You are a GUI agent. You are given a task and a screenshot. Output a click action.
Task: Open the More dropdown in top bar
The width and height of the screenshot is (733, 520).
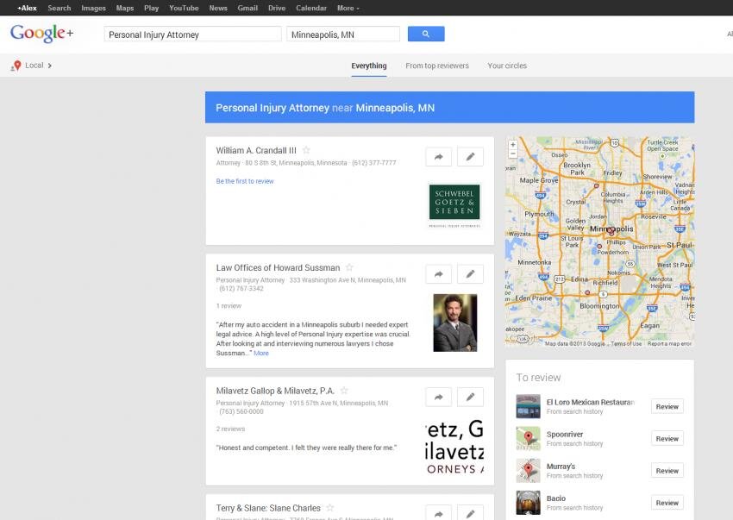point(348,8)
